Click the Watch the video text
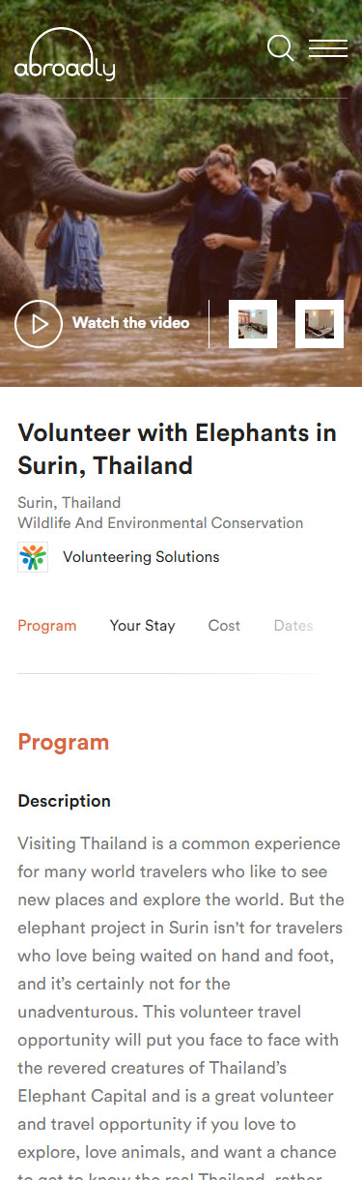Image resolution: width=362 pixels, height=1180 pixels. tap(131, 323)
